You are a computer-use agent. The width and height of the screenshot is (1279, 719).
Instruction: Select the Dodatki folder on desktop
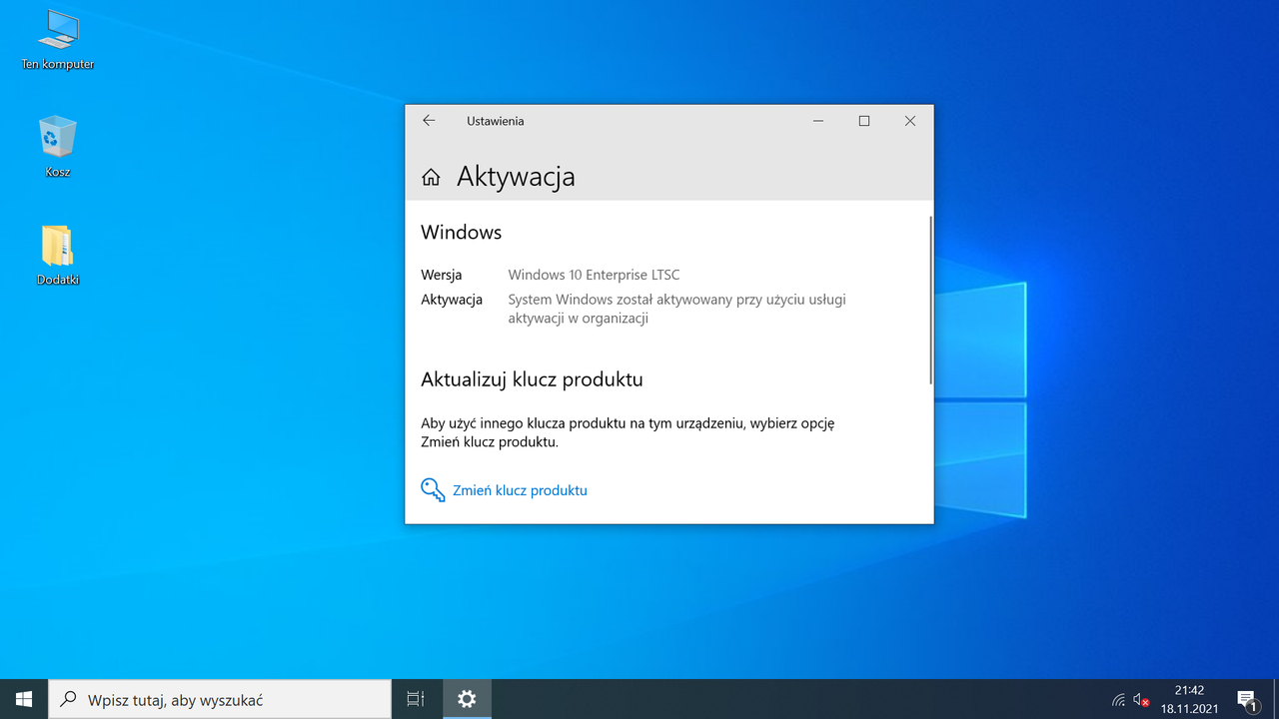[58, 255]
